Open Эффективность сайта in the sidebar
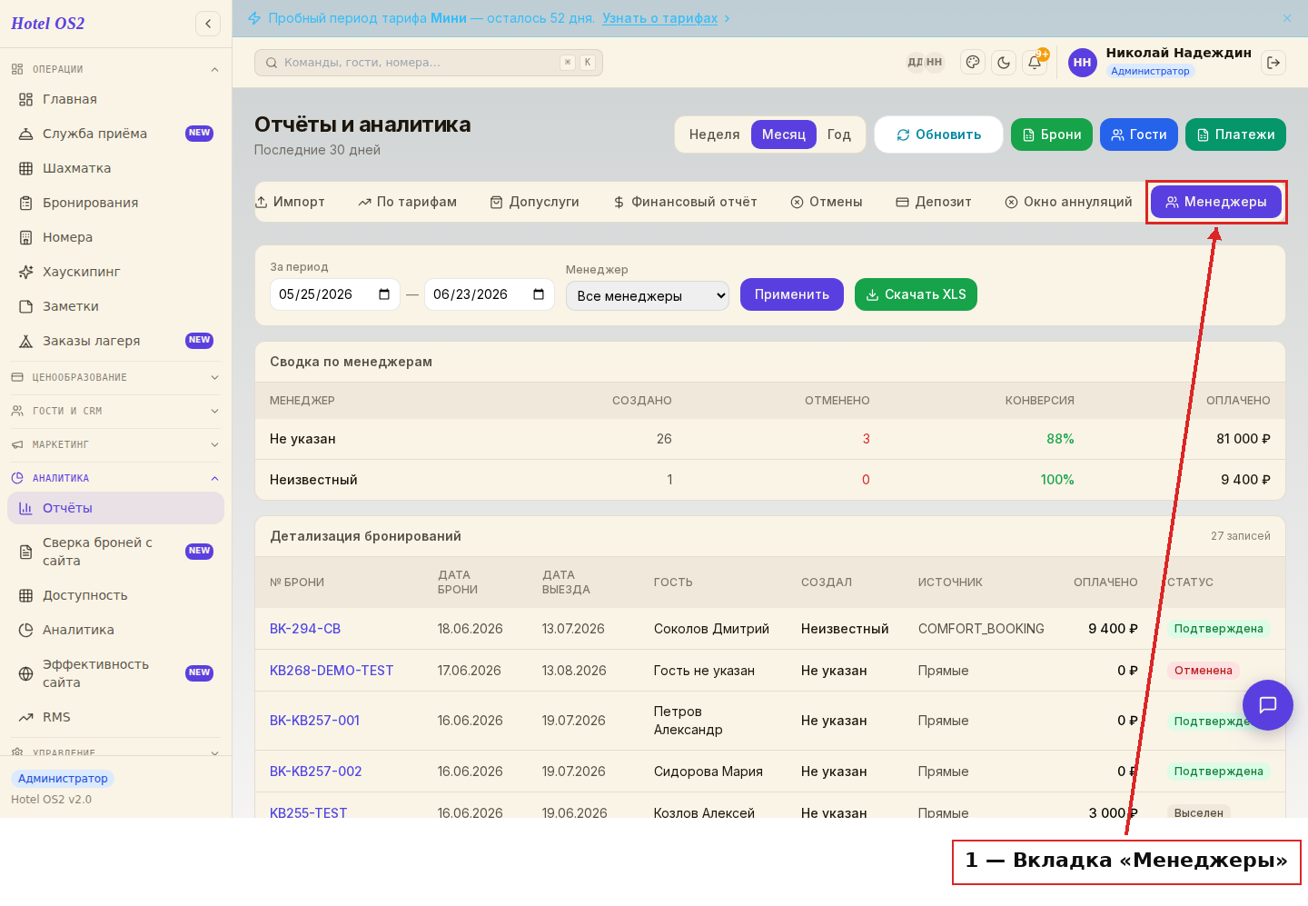The width and height of the screenshot is (1308, 906). click(x=115, y=673)
